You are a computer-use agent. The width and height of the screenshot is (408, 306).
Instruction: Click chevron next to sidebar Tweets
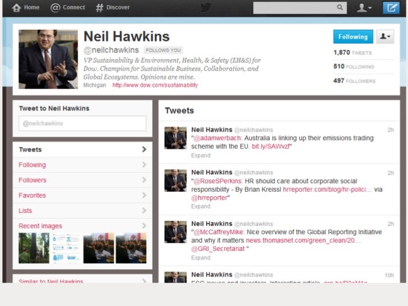click(144, 149)
